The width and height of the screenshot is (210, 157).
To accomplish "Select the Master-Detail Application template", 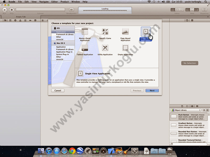I will 85,35.
